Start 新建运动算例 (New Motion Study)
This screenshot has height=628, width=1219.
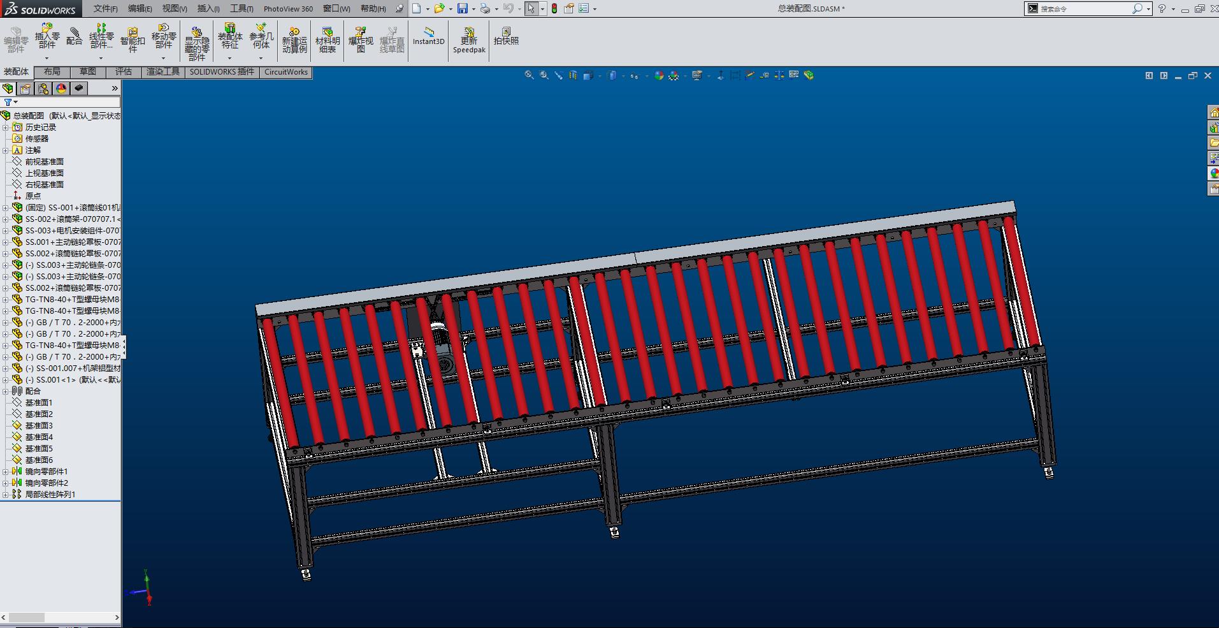(x=294, y=40)
